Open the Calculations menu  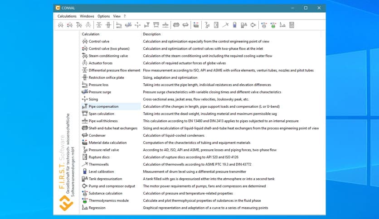(67, 16)
